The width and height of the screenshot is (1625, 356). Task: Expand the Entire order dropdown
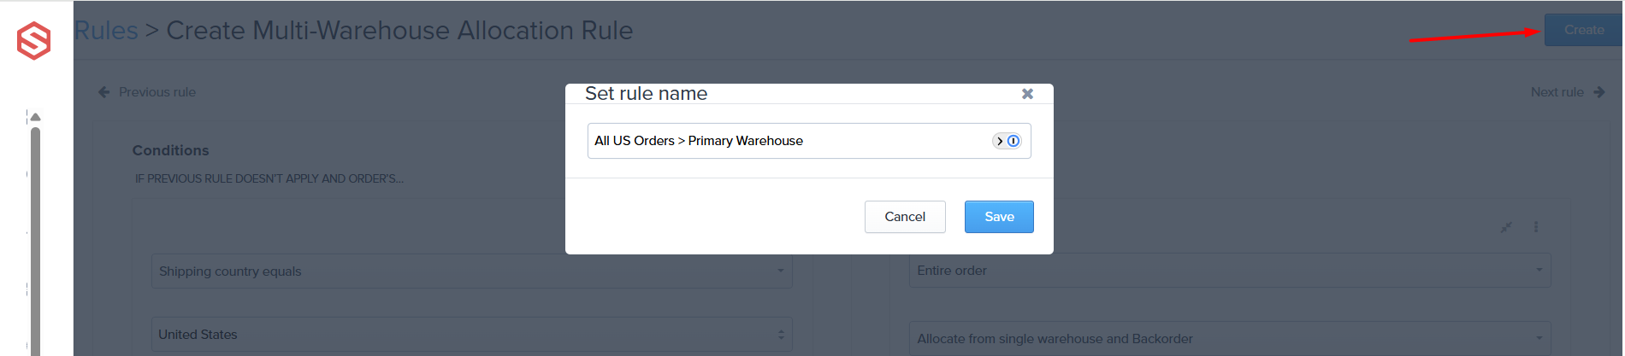pyautogui.click(x=1229, y=271)
